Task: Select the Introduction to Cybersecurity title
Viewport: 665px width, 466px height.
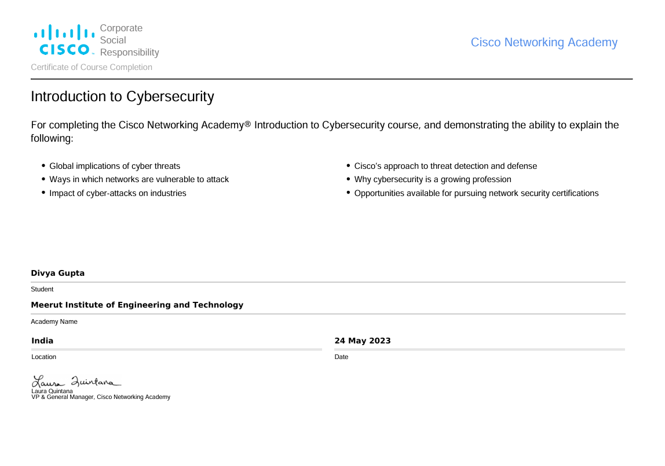Action: (122, 97)
